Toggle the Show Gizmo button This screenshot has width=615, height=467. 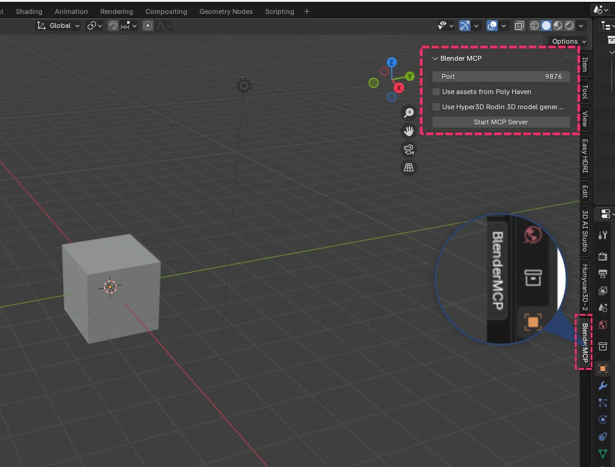point(464,26)
